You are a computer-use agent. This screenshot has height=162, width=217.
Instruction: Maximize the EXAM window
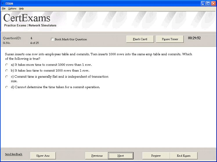click(x=208, y=3)
